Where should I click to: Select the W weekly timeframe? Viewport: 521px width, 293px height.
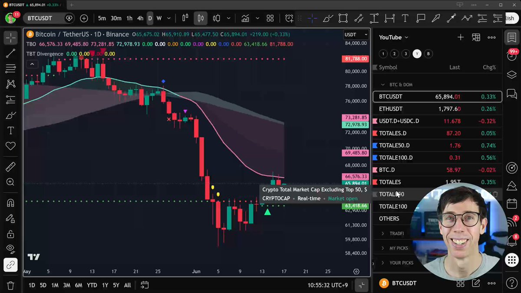(x=159, y=18)
